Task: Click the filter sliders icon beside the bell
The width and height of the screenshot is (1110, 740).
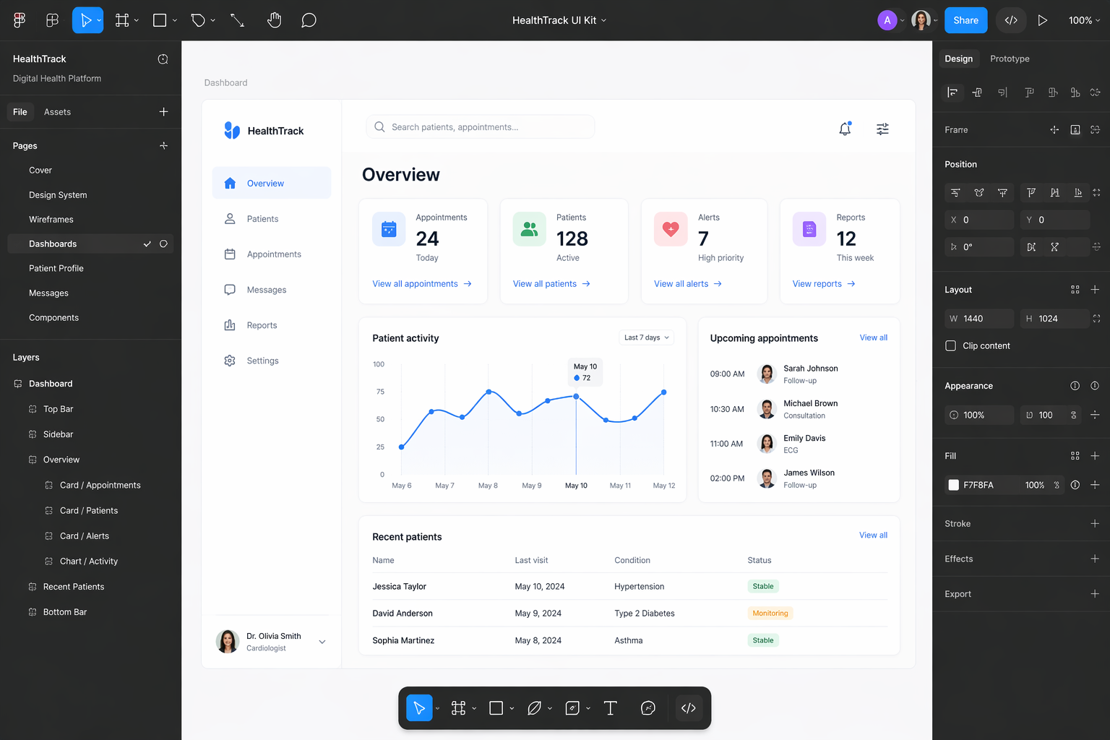Action: 882,129
